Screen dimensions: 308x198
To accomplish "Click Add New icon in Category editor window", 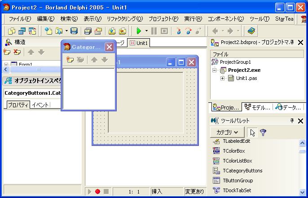I will pyautogui.click(x=70, y=60).
